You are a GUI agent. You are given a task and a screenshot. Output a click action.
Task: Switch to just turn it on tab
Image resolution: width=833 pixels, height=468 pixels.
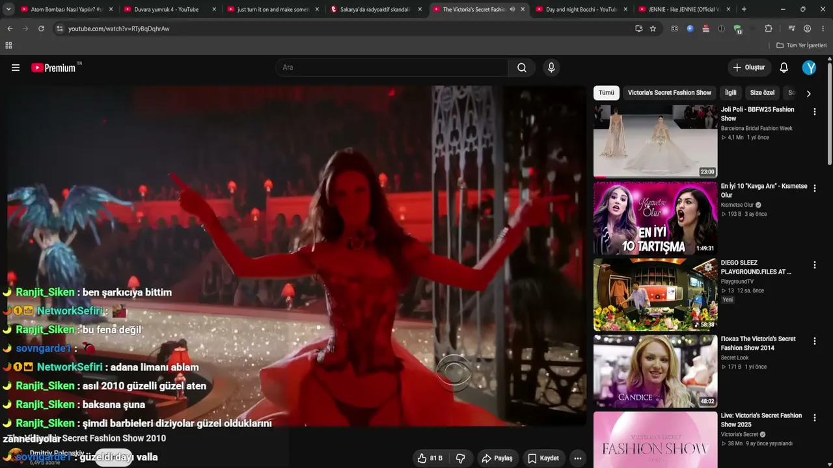[x=273, y=10]
